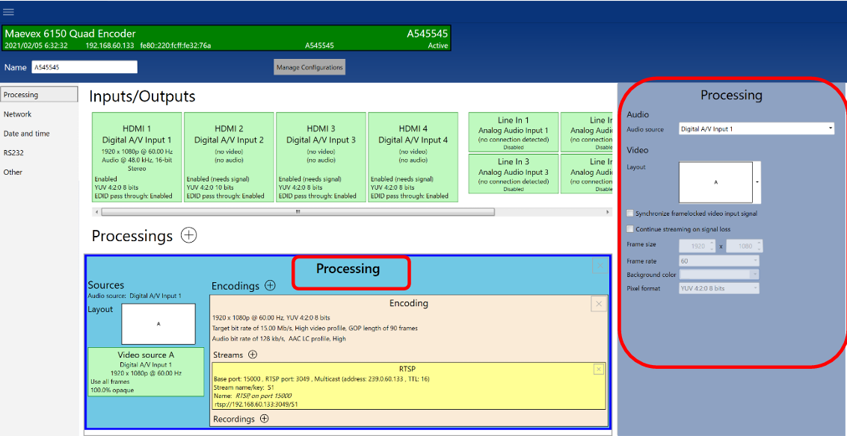Open the Pixel format dropdown
Screen dimensions: 847x436
tap(719, 288)
